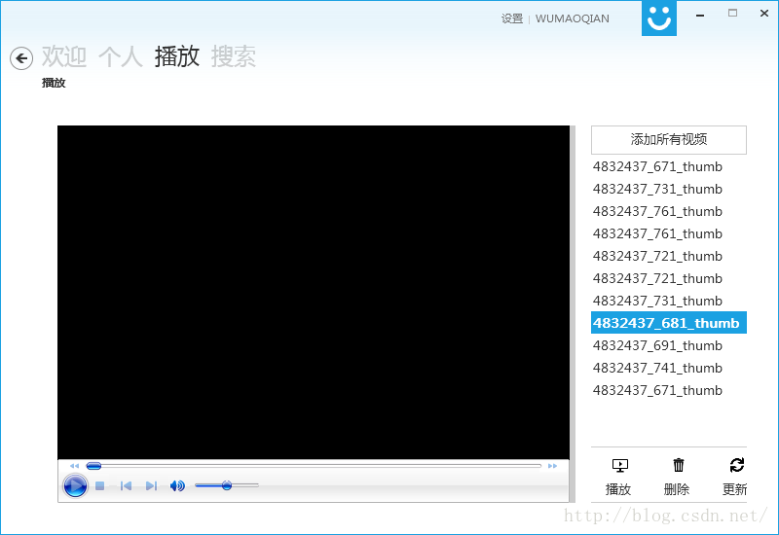Open 设置 in the top bar
Viewport: 779px width, 535px height.
coord(512,18)
